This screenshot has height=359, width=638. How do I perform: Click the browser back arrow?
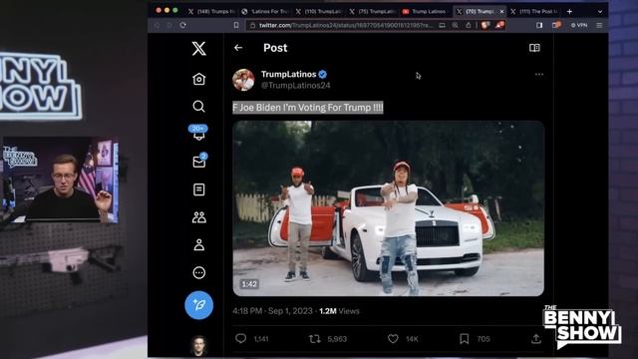tap(157, 25)
